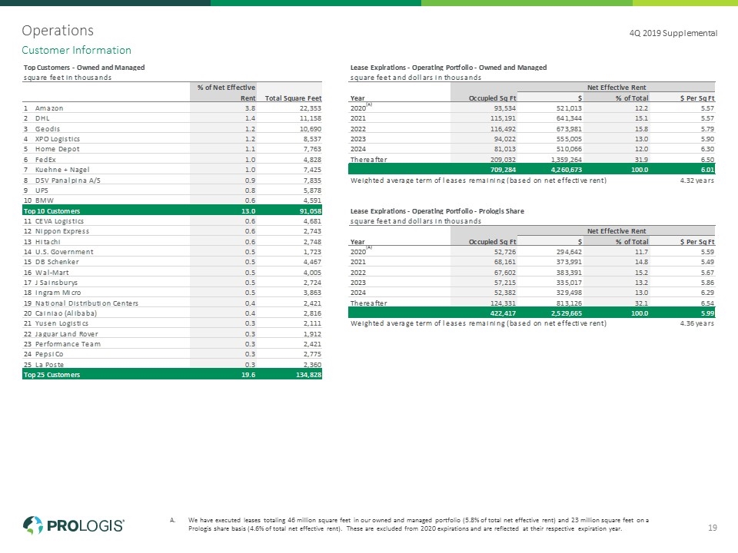Click the Wal-Mart customer name
The width and height of the screenshot is (738, 553).
tap(52, 273)
